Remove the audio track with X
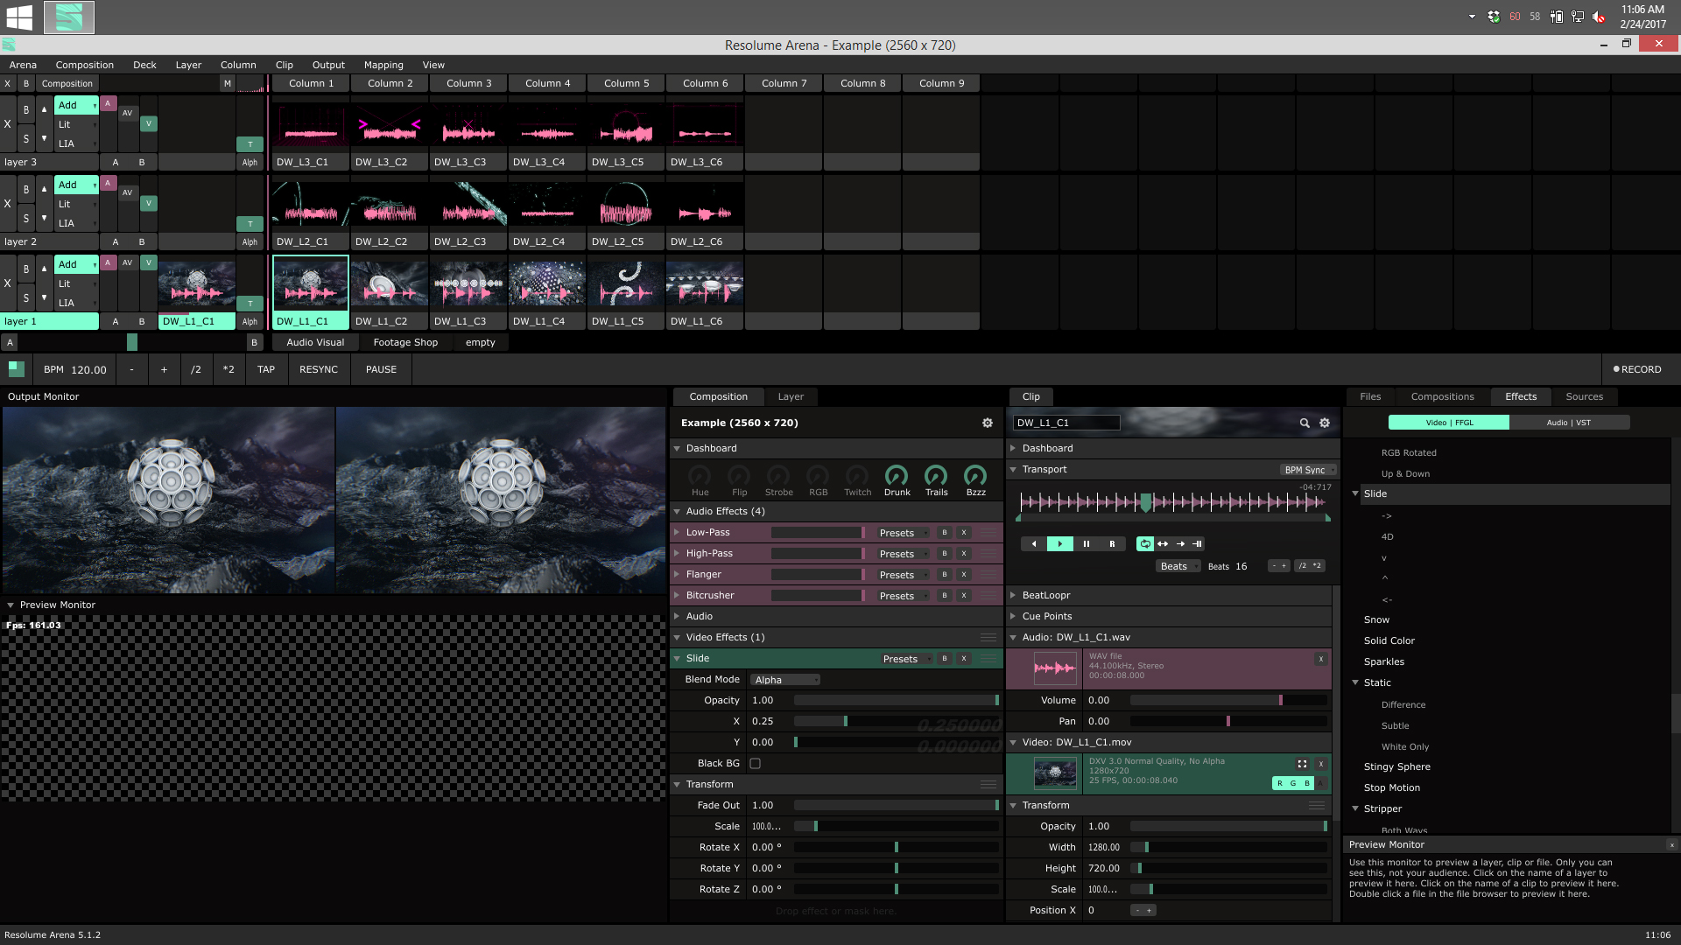This screenshot has height=945, width=1681. coord(1321,659)
